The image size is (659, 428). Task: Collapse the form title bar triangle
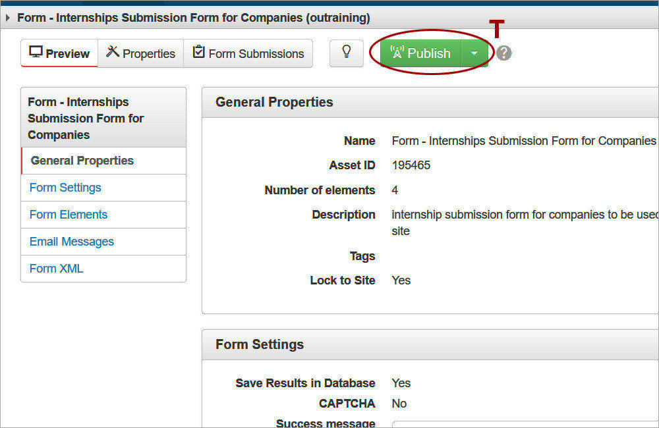click(8, 18)
